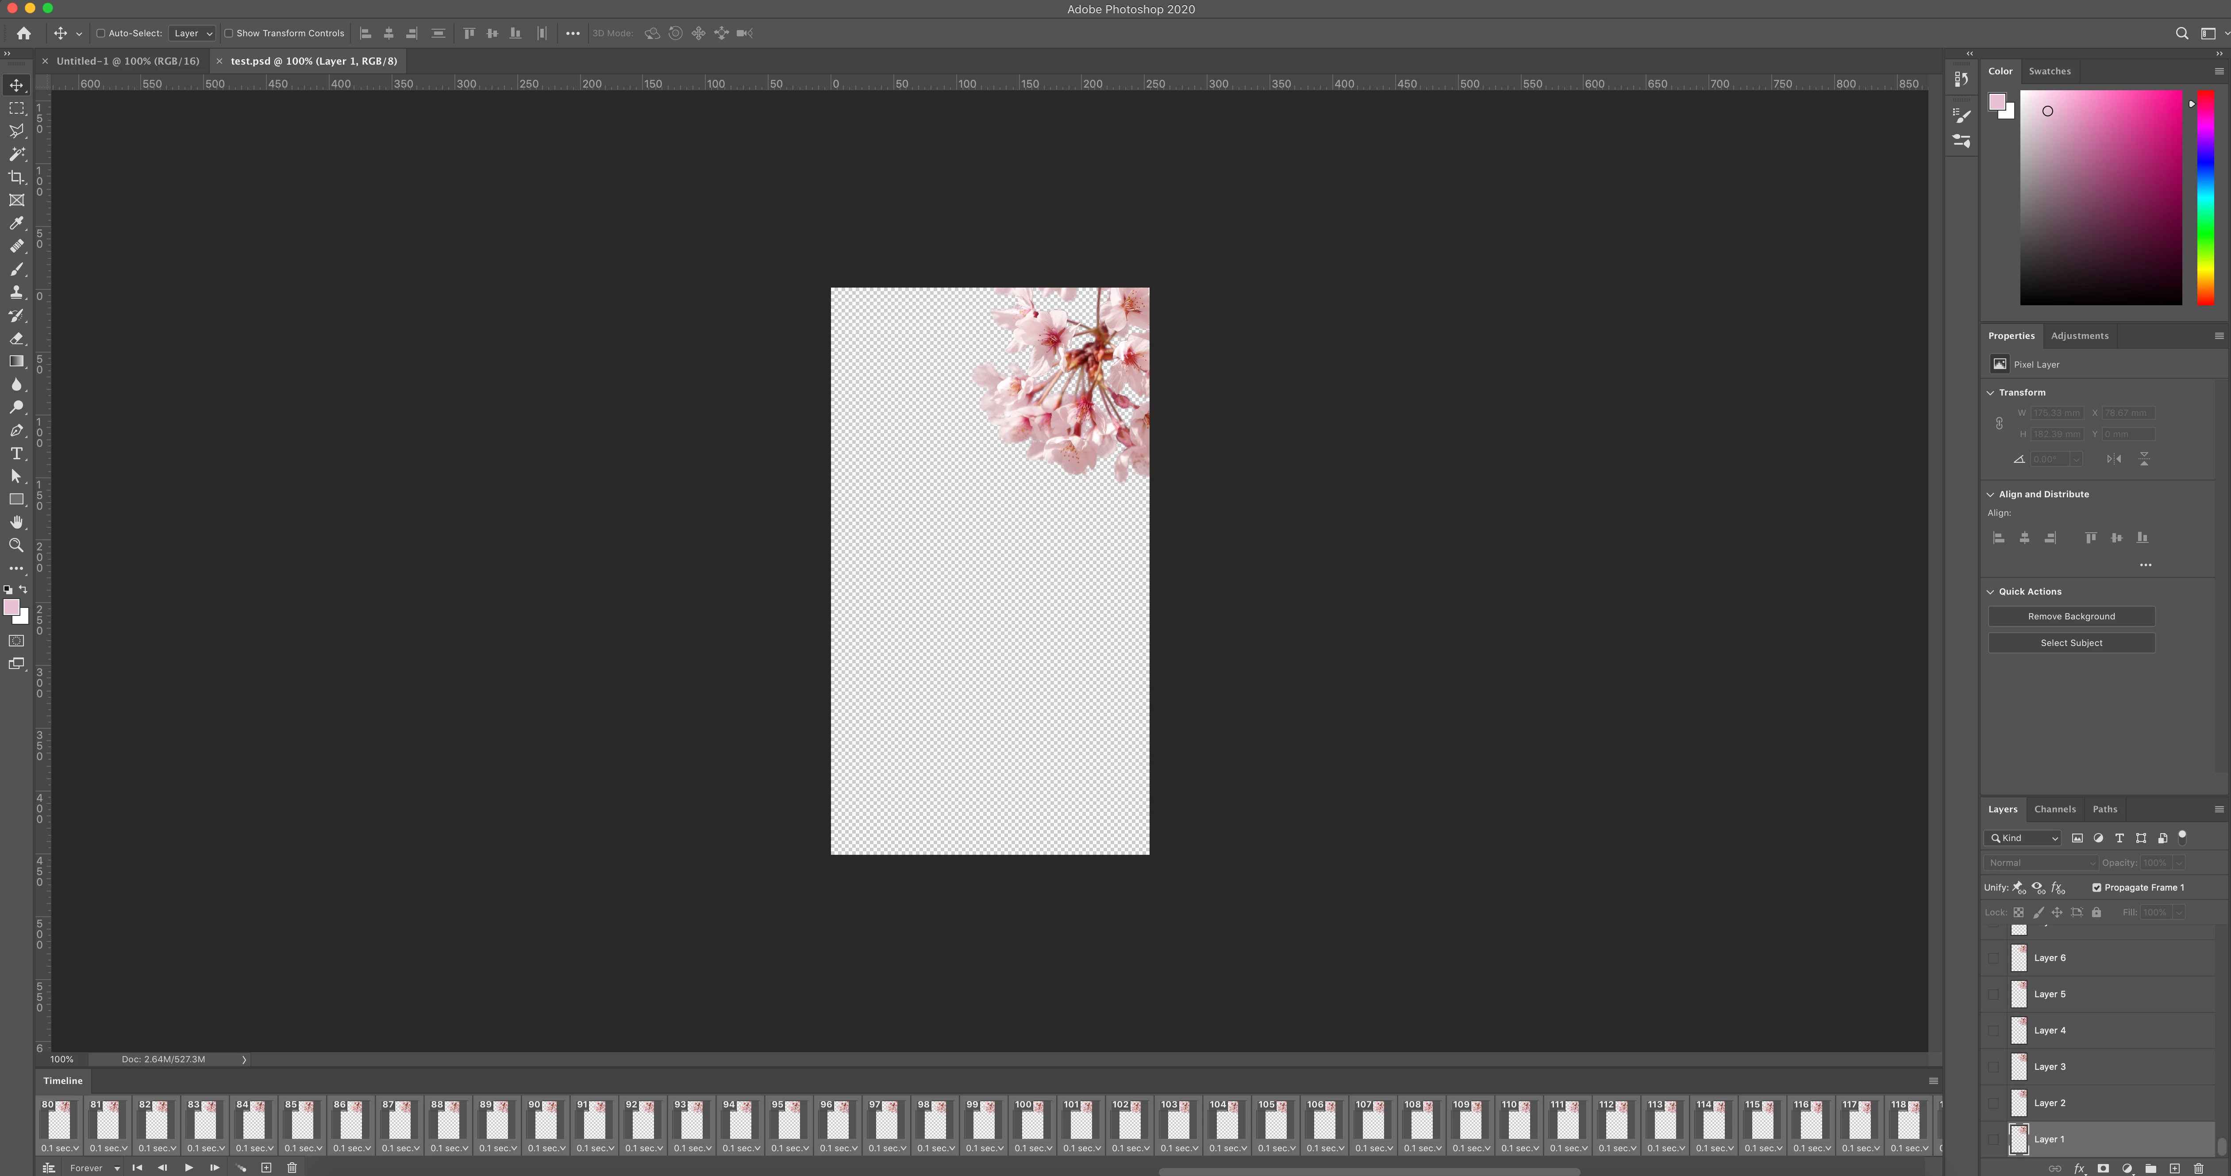Switch to the Untitled-1 document tab
Viewport: 2231px width, 1176px height.
click(128, 61)
